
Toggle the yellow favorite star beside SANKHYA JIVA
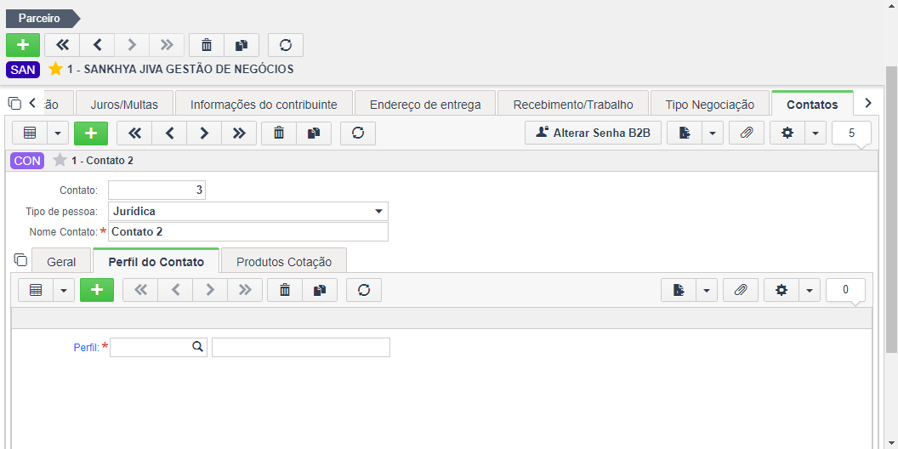pos(55,69)
